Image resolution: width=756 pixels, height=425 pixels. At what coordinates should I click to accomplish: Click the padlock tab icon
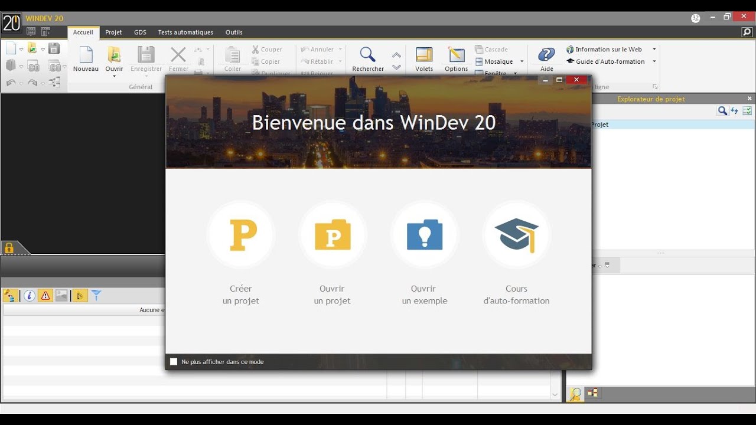click(x=9, y=248)
